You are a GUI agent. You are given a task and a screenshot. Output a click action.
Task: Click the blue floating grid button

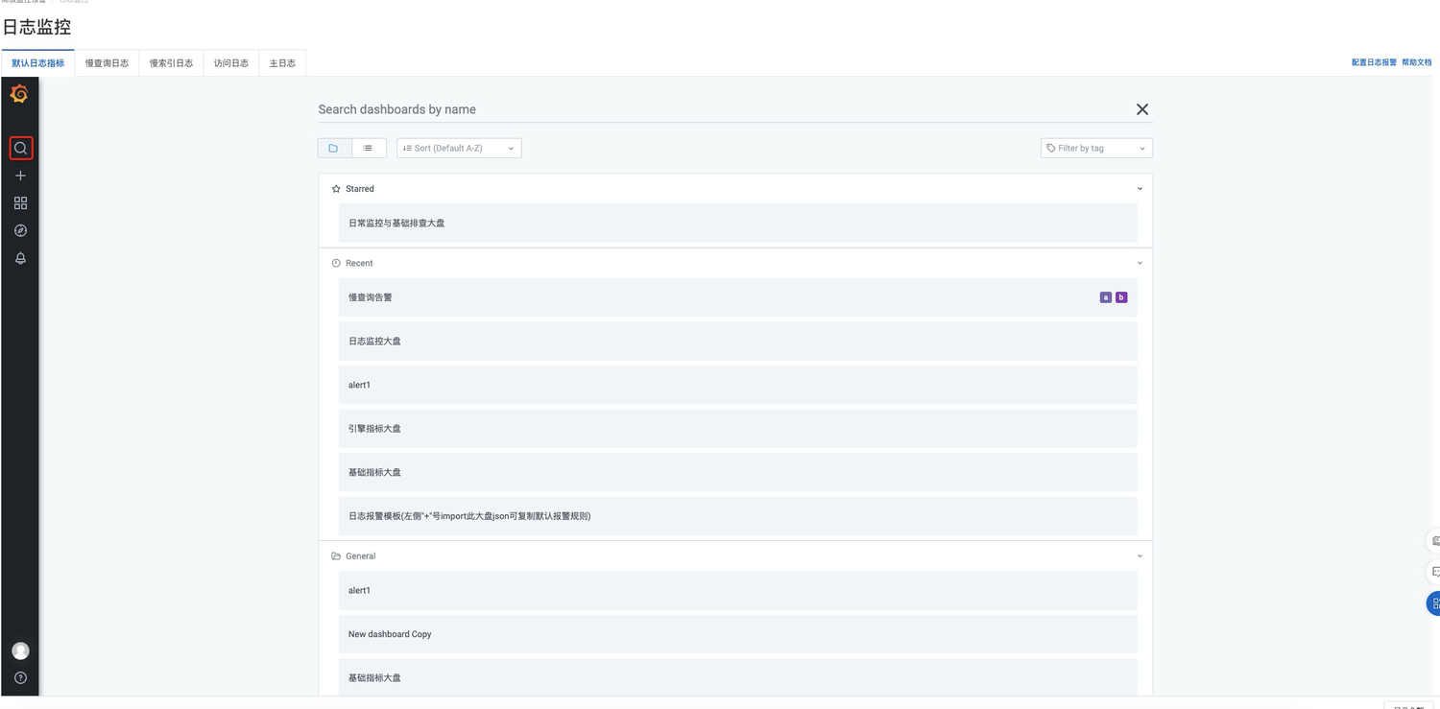[x=1433, y=603]
